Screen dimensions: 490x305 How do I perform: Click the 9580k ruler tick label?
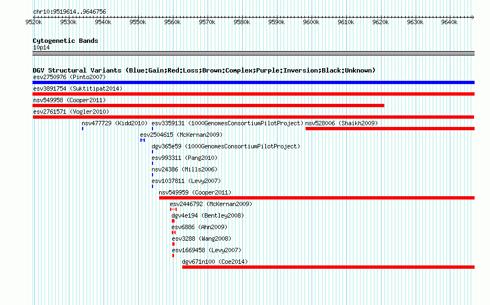point(242,22)
